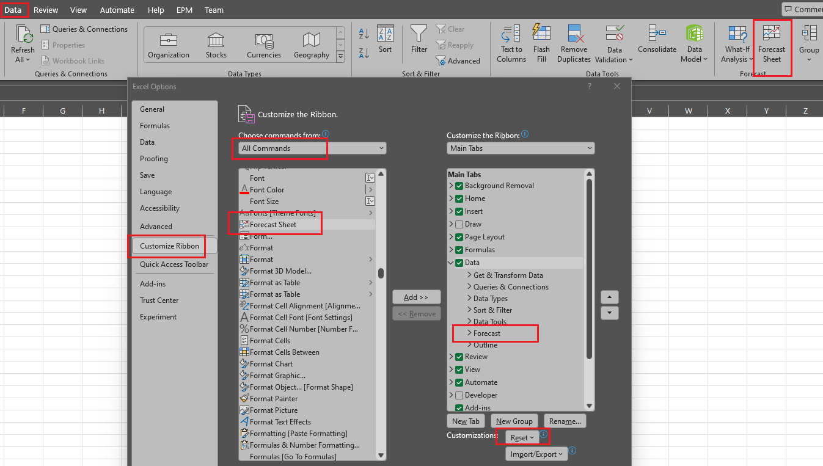Sort ascending with the A-to-Z icon

click(x=364, y=34)
